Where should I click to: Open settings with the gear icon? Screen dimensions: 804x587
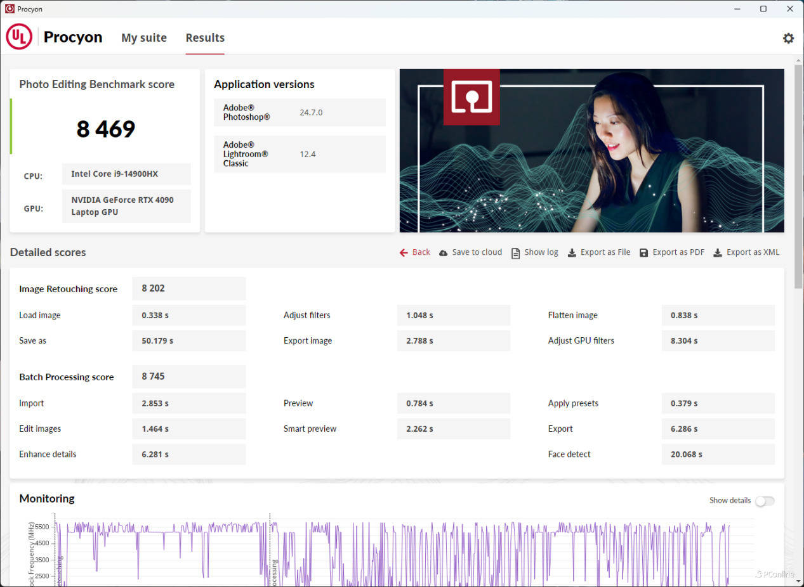point(788,38)
